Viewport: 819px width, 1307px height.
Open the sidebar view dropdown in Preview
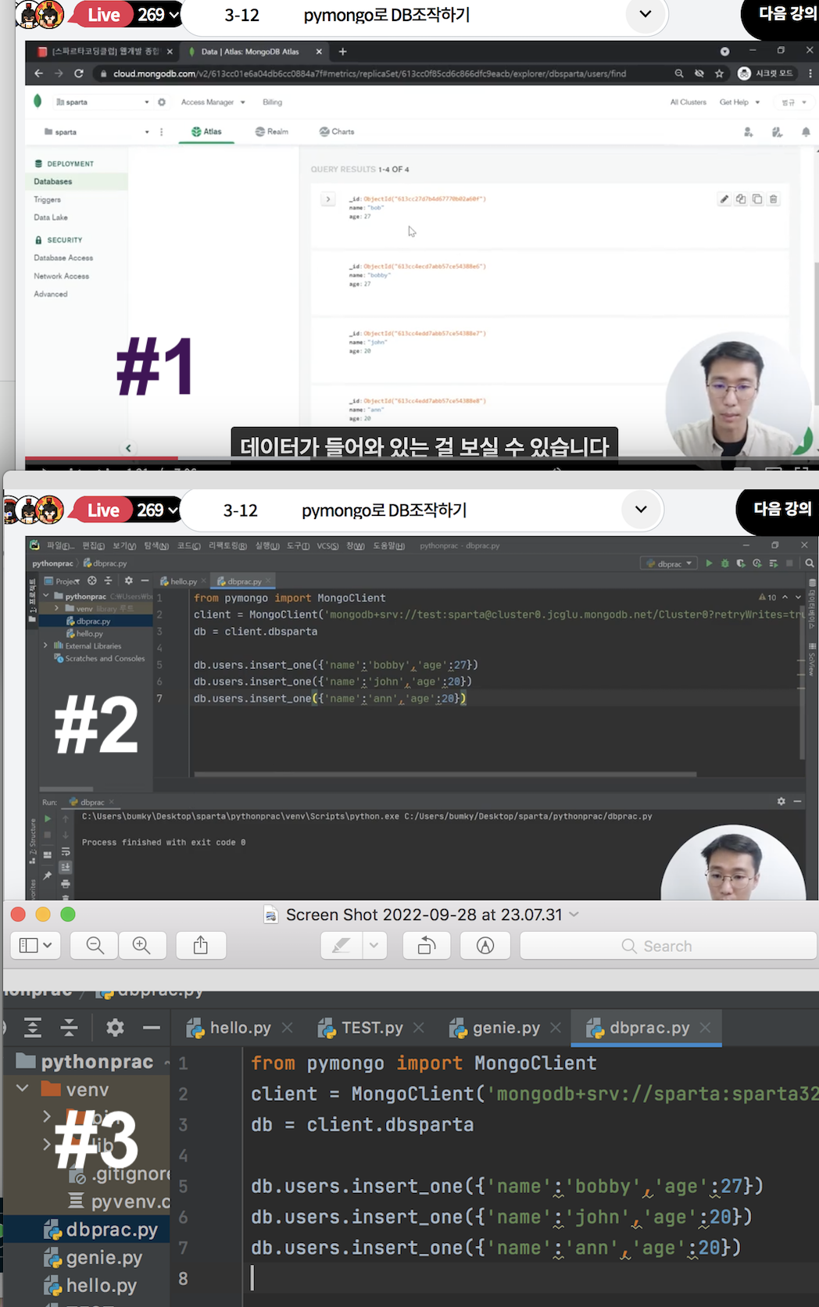35,945
